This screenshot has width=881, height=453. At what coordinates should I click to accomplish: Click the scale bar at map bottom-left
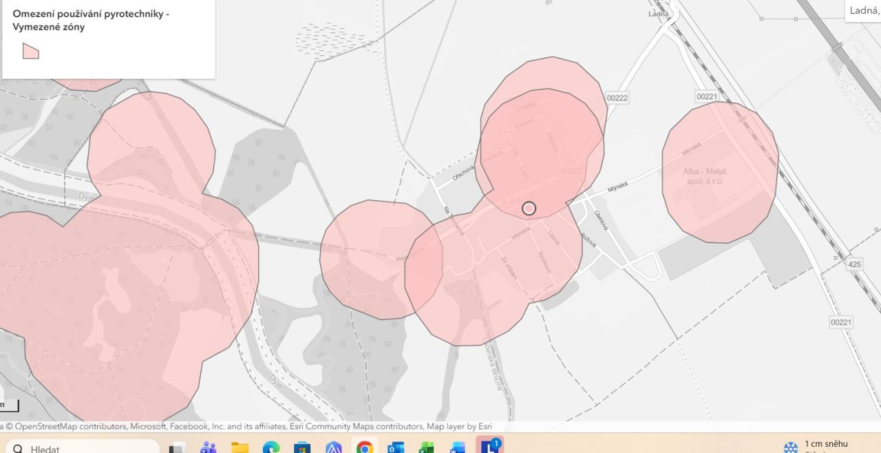click(8, 405)
